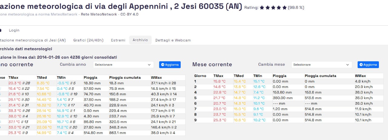The height and width of the screenshot is (140, 388).
Task: Click the 360.00 mm rainfall cell
Action: pyautogui.click(x=282, y=98)
